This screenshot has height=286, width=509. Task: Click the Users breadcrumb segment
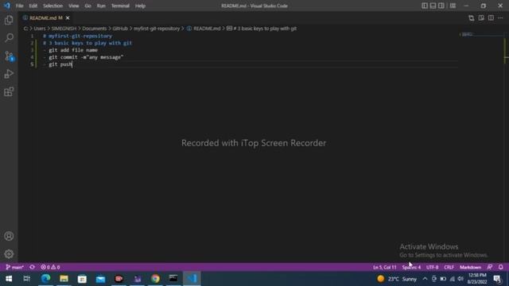(40, 29)
